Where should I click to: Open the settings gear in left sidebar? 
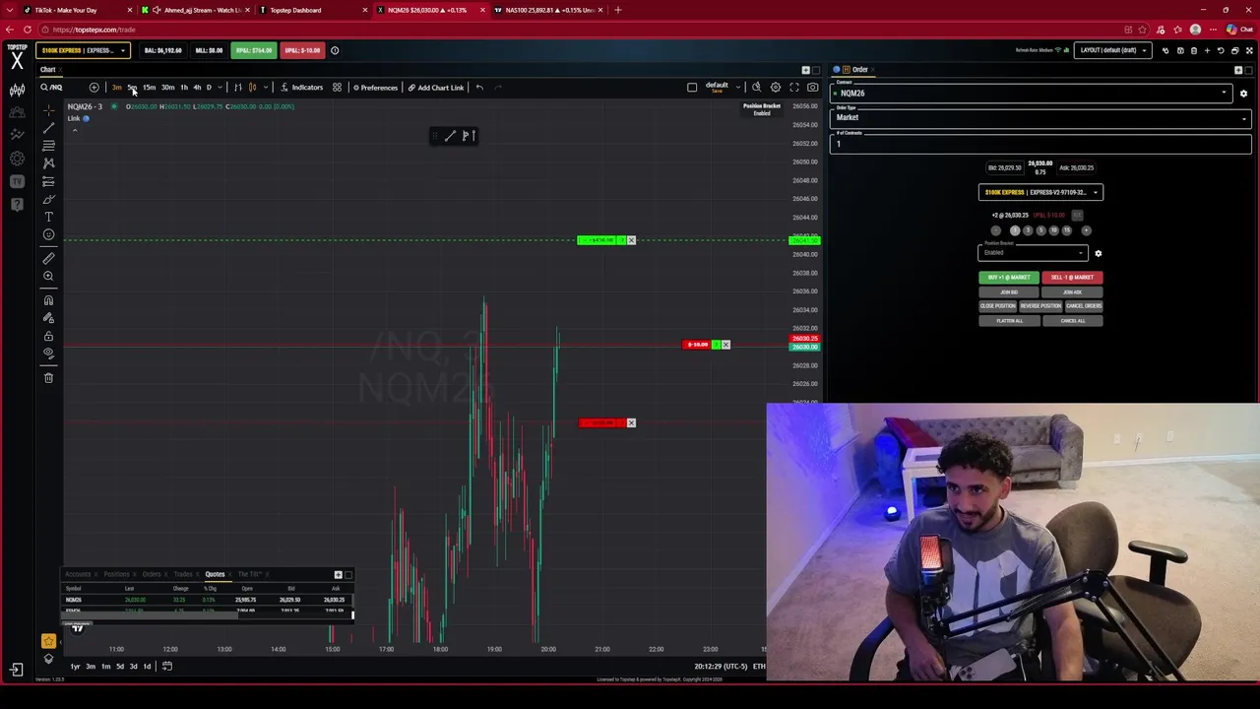coord(17,158)
